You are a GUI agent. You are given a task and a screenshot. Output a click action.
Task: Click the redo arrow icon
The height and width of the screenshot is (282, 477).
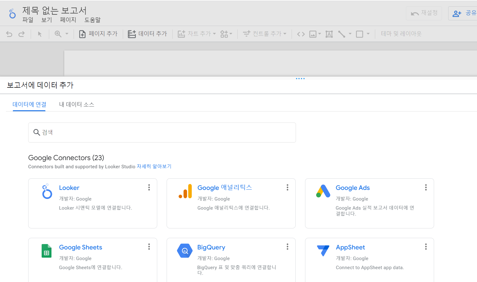[x=21, y=34]
